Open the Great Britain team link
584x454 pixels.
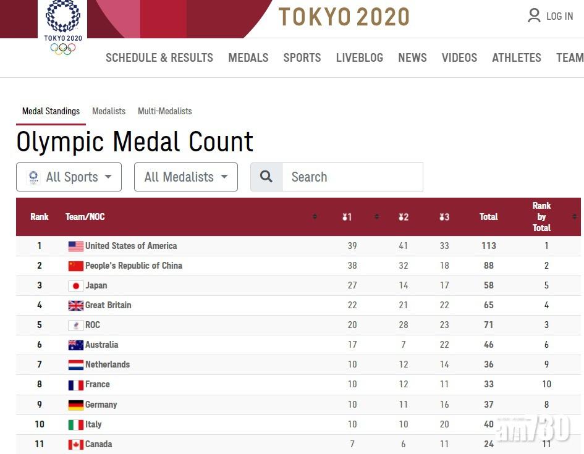[108, 305]
